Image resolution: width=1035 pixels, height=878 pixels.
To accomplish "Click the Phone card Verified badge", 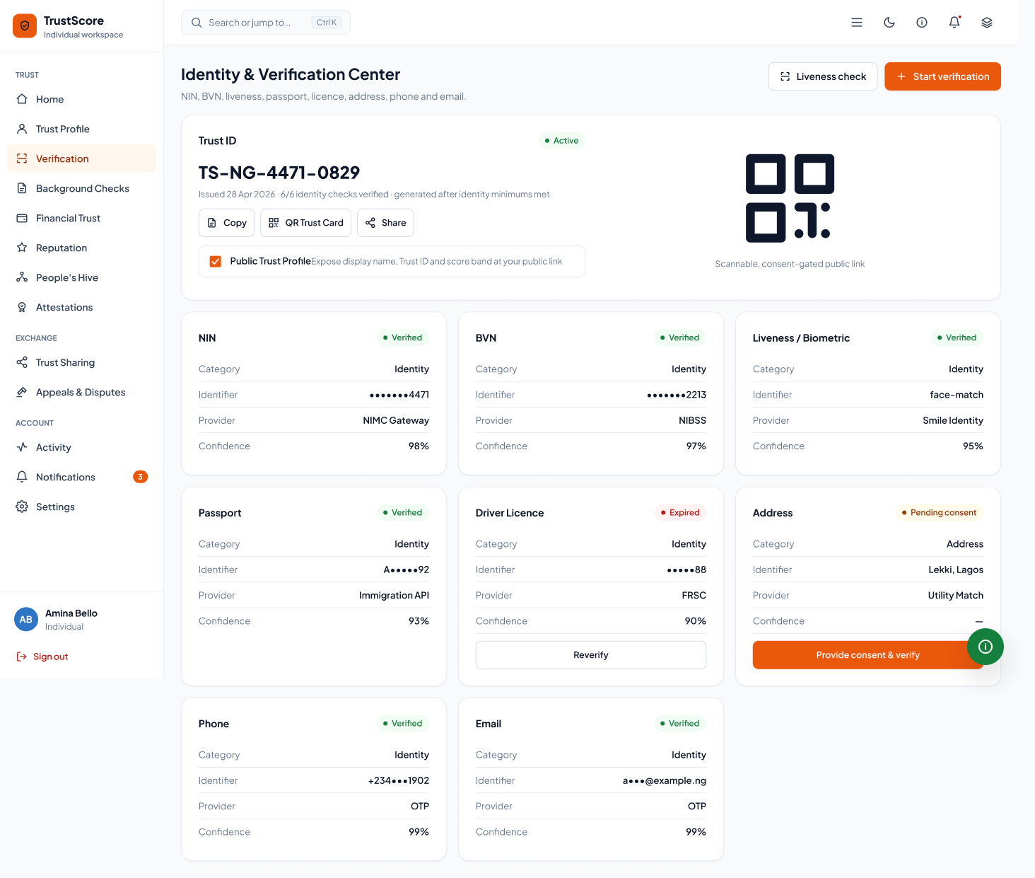I will [x=403, y=723].
